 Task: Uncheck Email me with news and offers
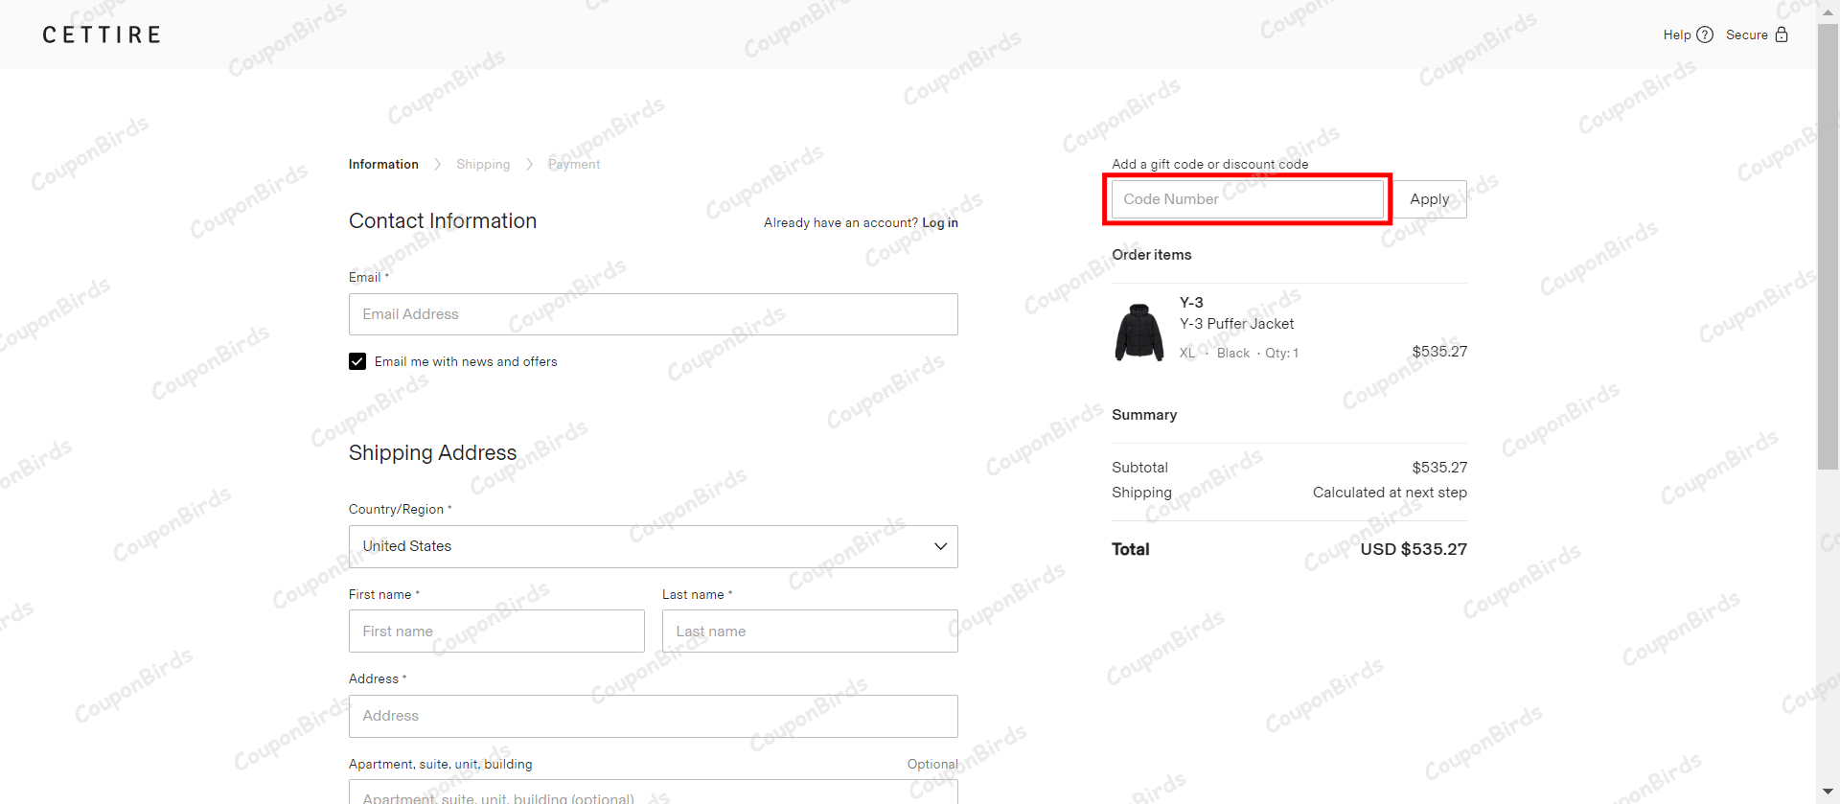(357, 361)
